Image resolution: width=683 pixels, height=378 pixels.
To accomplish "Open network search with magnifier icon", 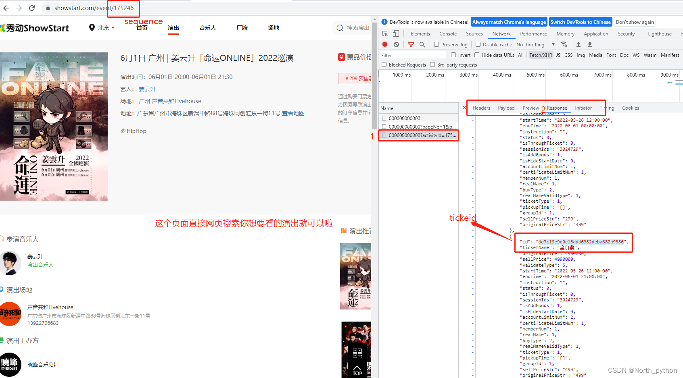I will point(422,44).
